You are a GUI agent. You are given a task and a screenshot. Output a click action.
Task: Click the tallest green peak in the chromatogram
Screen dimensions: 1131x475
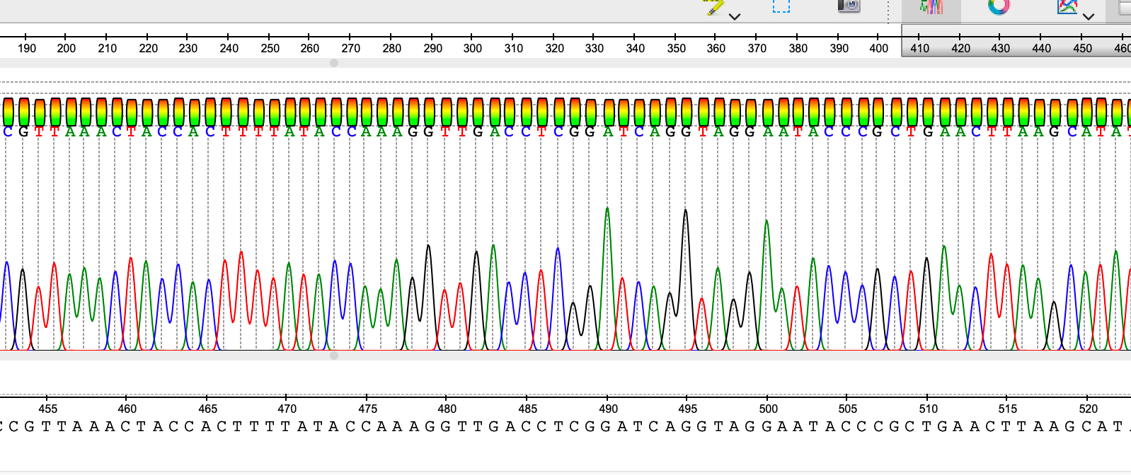point(607,210)
